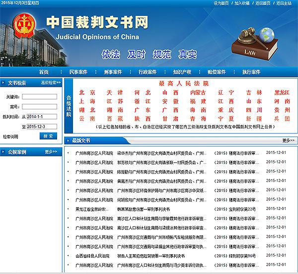
Task: Open the 首页 navigation tab
Action: click(x=44, y=72)
